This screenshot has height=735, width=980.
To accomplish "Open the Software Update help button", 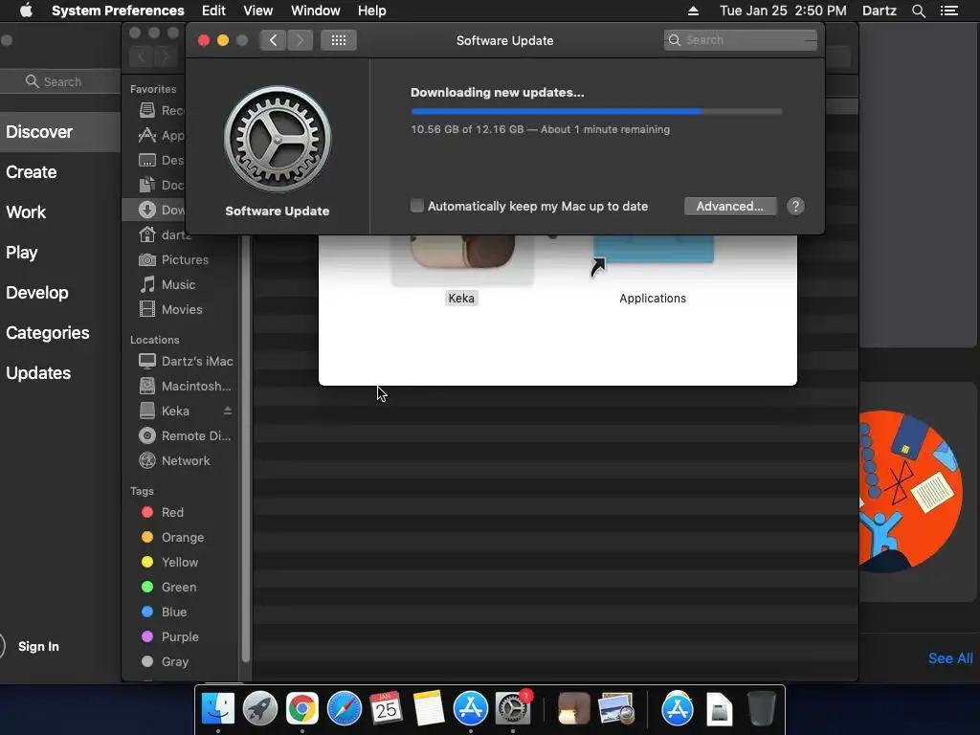I will click(795, 207).
